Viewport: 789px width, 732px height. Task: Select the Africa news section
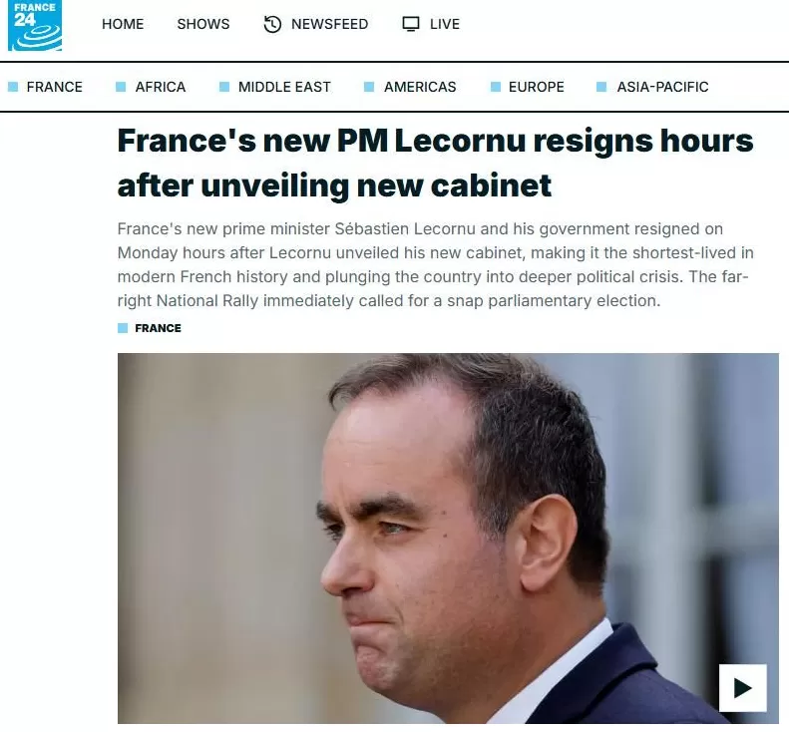click(x=160, y=87)
